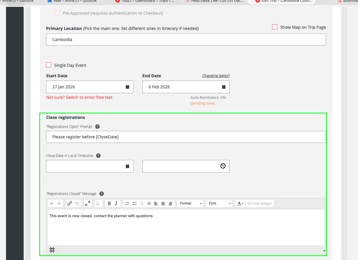Screen dimensions: 358x260
Task: Open the Format dropdown
Action: [190, 203]
